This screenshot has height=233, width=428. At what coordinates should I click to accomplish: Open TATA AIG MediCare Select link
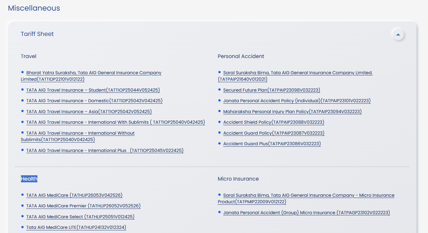click(80, 217)
